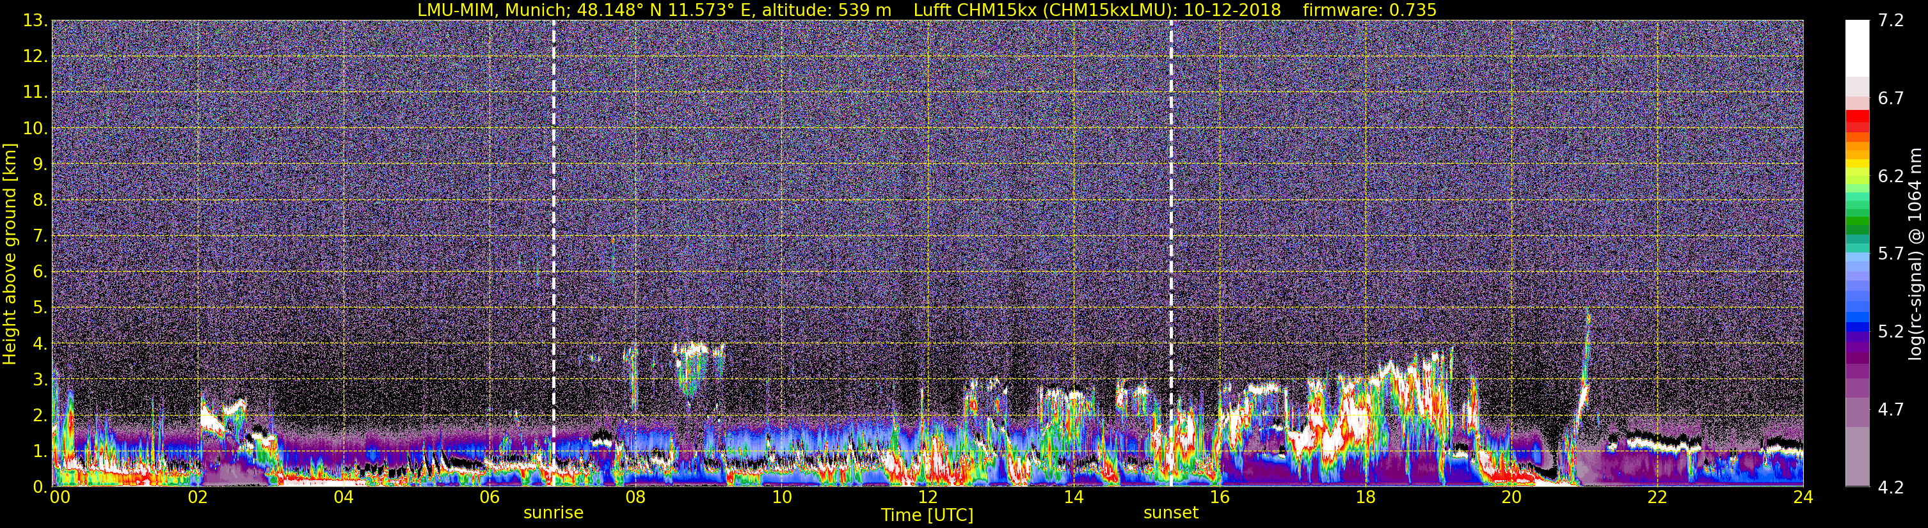Click the height axis tick label 10.
The image size is (1928, 528).
[35, 128]
